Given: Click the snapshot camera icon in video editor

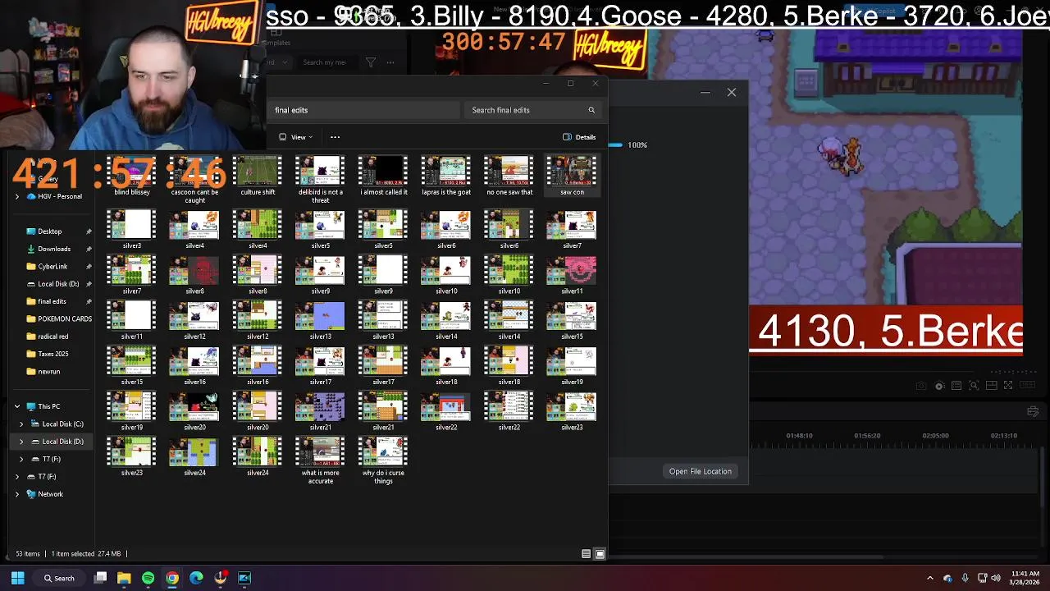Looking at the screenshot, I should 921,386.
